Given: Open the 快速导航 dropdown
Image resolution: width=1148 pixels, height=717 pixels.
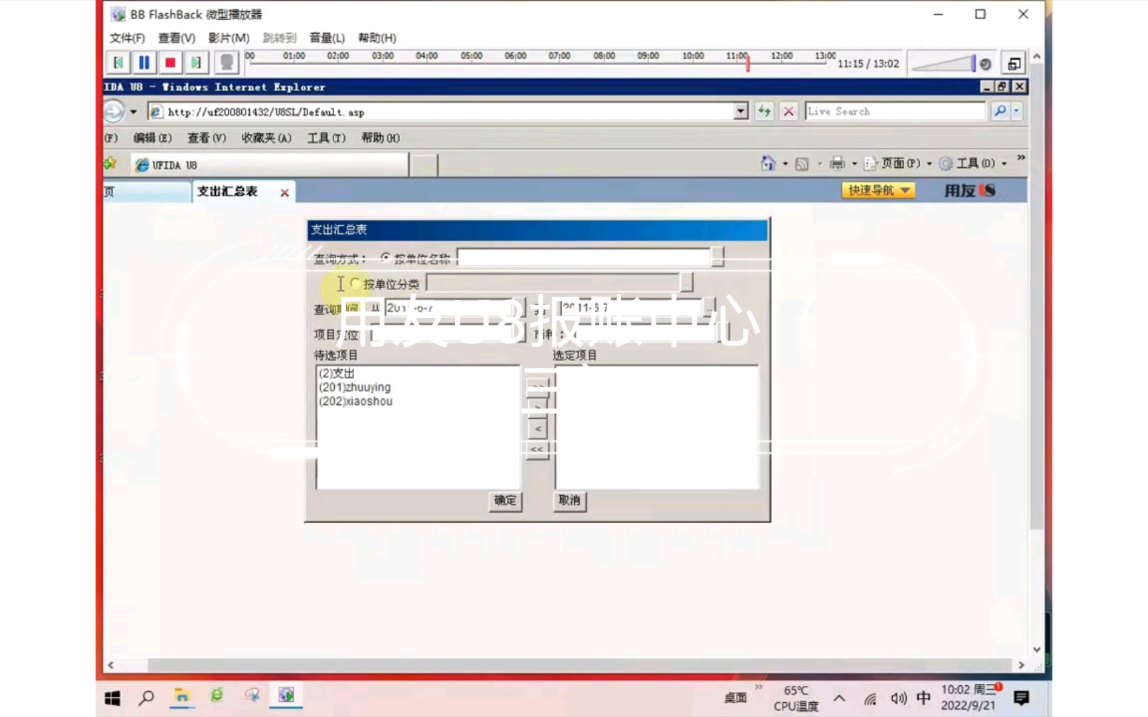Looking at the screenshot, I should point(878,191).
